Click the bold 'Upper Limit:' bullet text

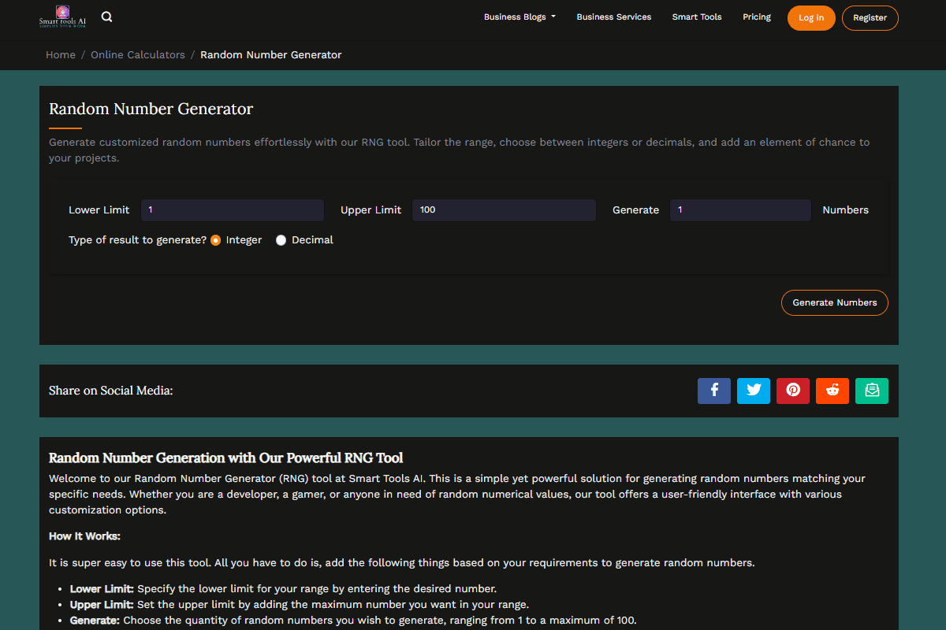[102, 605]
